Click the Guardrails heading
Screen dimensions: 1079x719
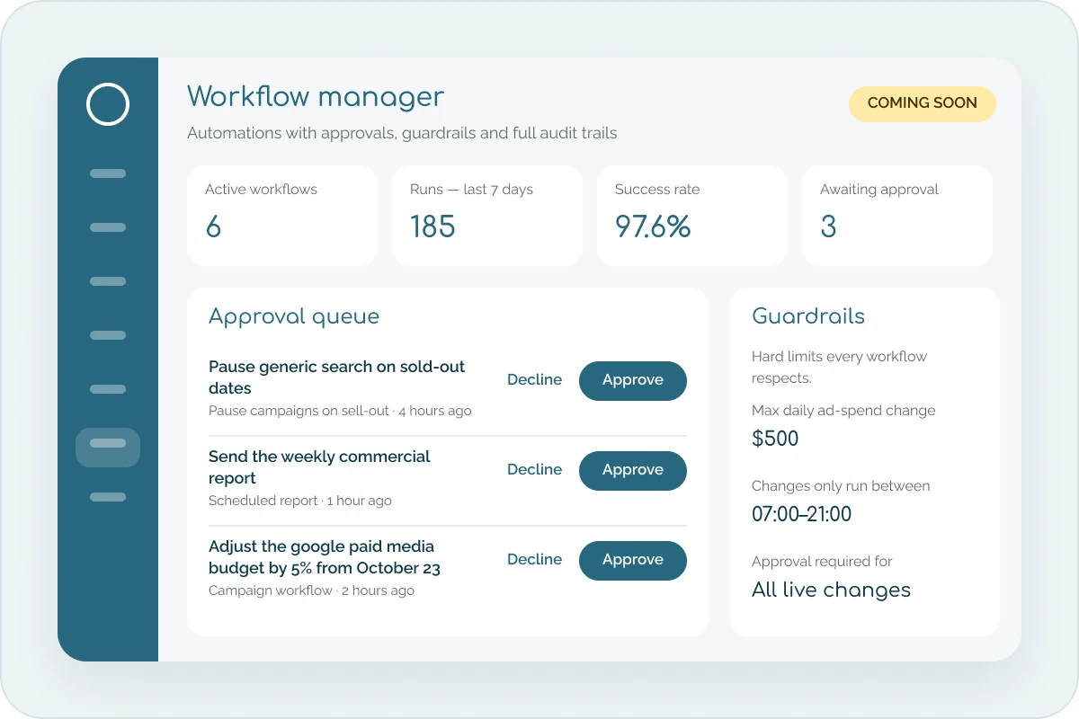(x=808, y=316)
